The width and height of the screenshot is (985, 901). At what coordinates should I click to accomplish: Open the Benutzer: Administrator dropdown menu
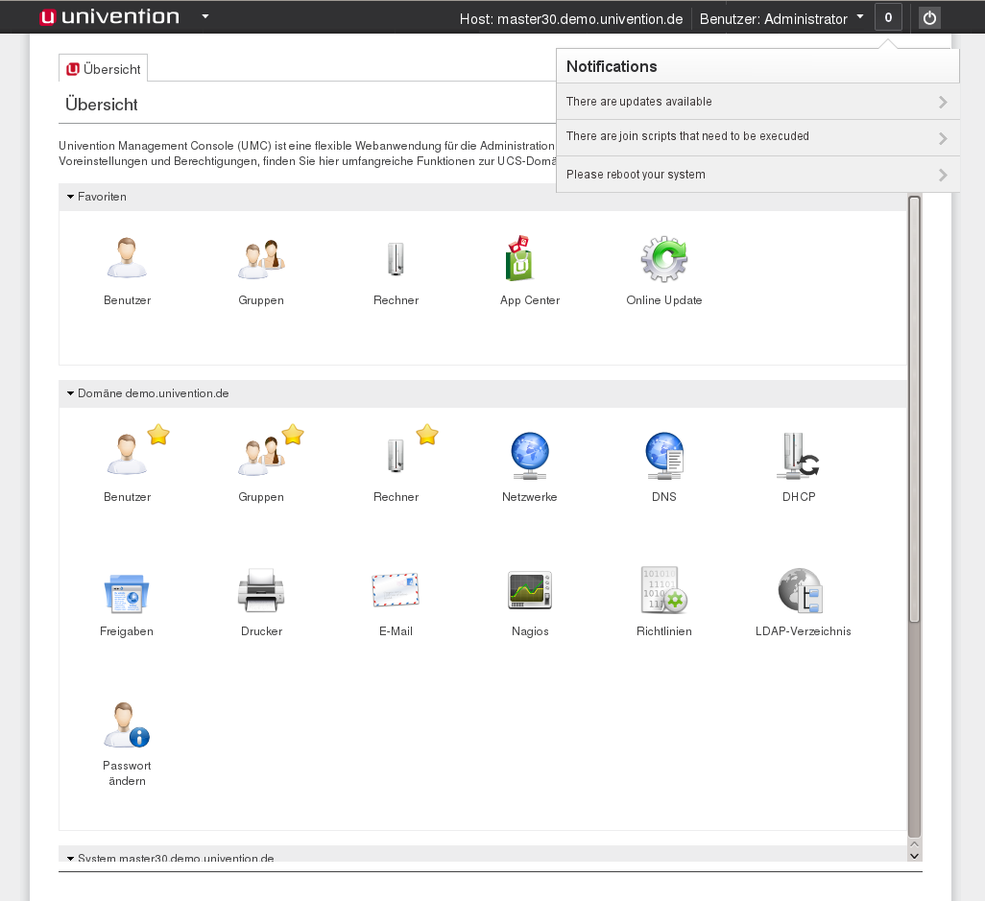(781, 18)
